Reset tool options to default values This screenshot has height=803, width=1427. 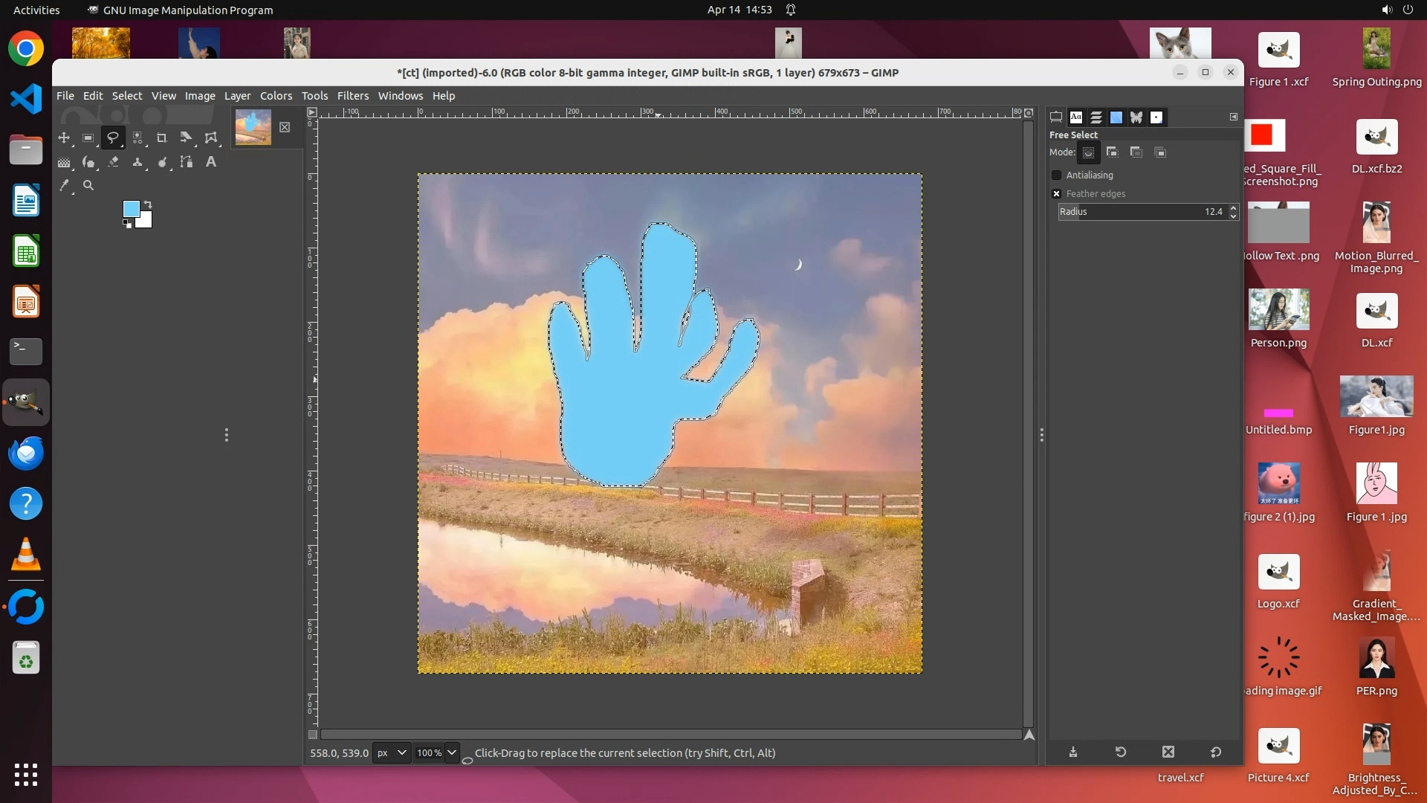point(1216,752)
